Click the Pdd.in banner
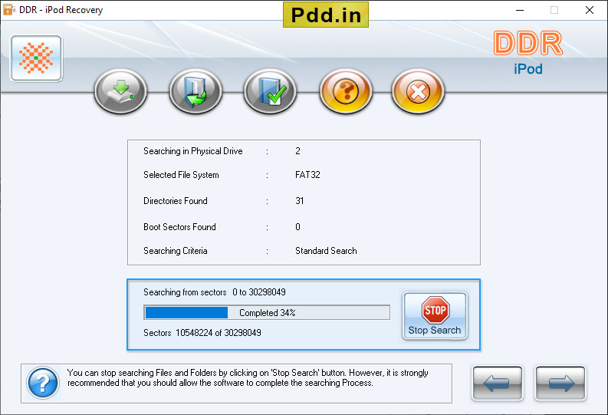Image resolution: width=608 pixels, height=415 pixels. click(x=326, y=15)
